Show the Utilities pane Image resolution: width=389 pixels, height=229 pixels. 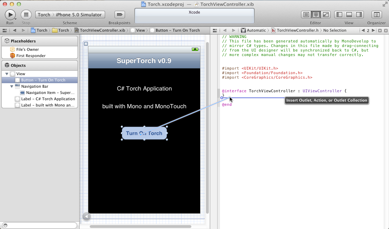click(x=359, y=15)
